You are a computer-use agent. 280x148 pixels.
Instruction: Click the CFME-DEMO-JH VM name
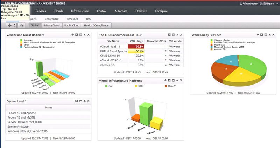tap(110, 56)
